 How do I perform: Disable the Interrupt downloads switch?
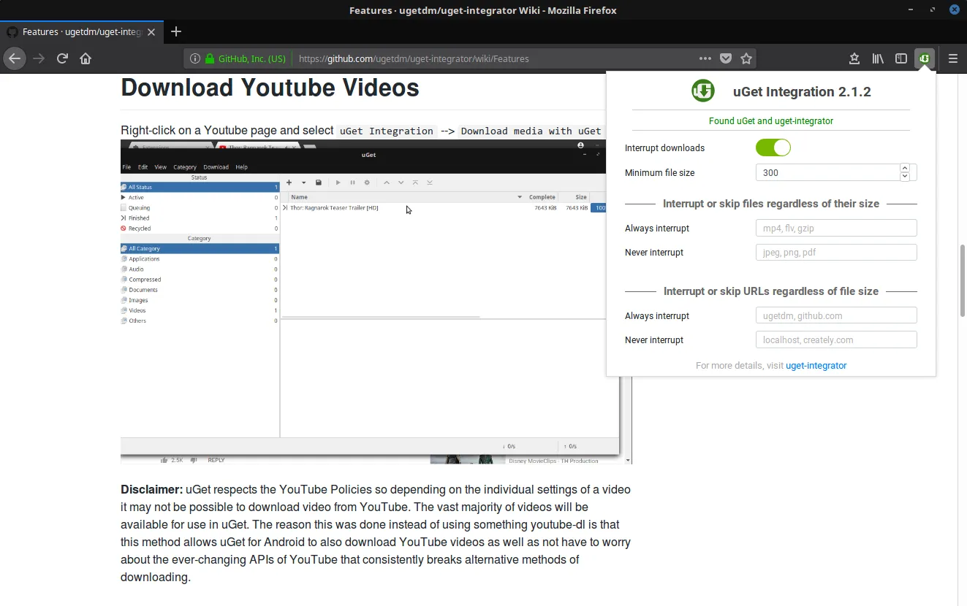(773, 147)
